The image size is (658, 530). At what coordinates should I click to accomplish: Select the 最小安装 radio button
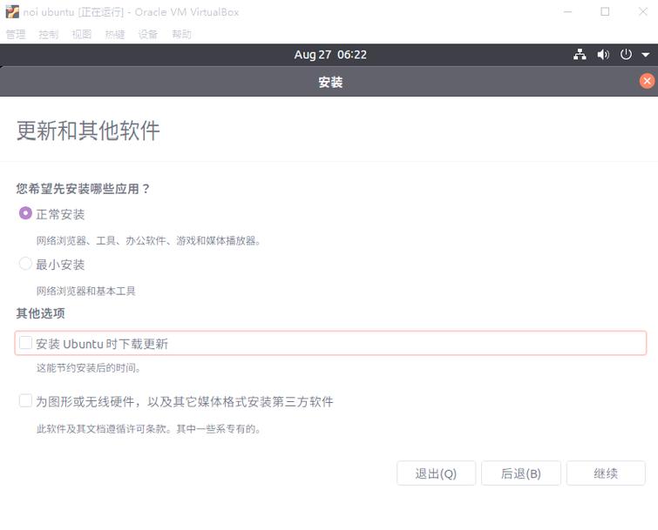click(25, 264)
